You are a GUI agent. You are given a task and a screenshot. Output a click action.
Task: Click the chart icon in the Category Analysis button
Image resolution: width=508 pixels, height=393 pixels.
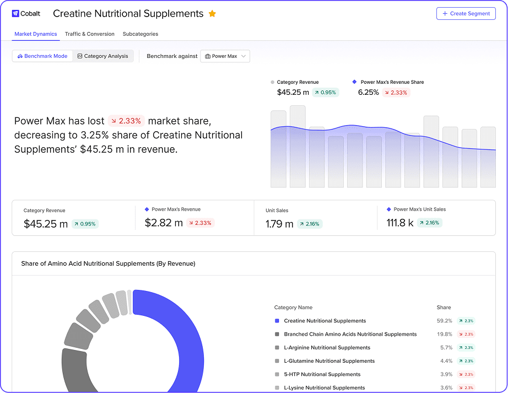coord(80,56)
